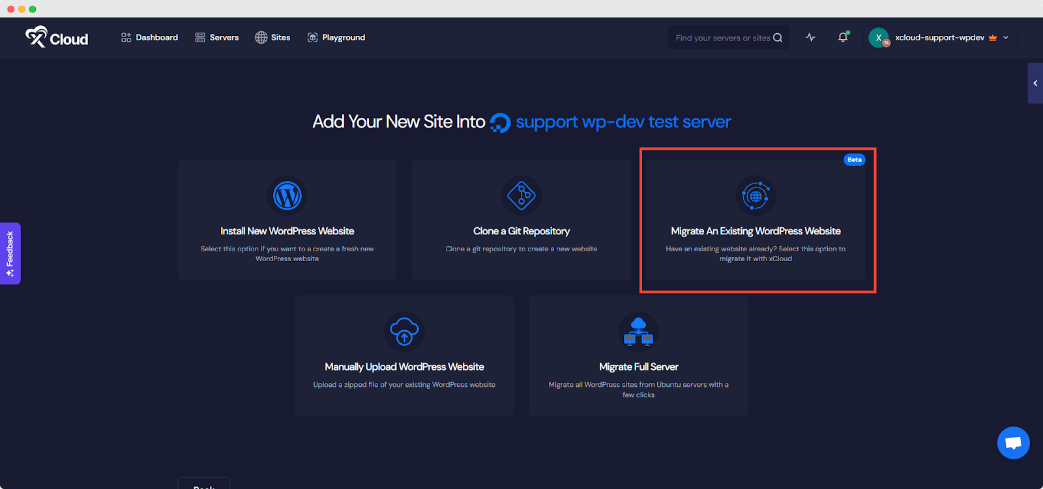Open the notifications bell
The image size is (1043, 489).
pyautogui.click(x=843, y=37)
